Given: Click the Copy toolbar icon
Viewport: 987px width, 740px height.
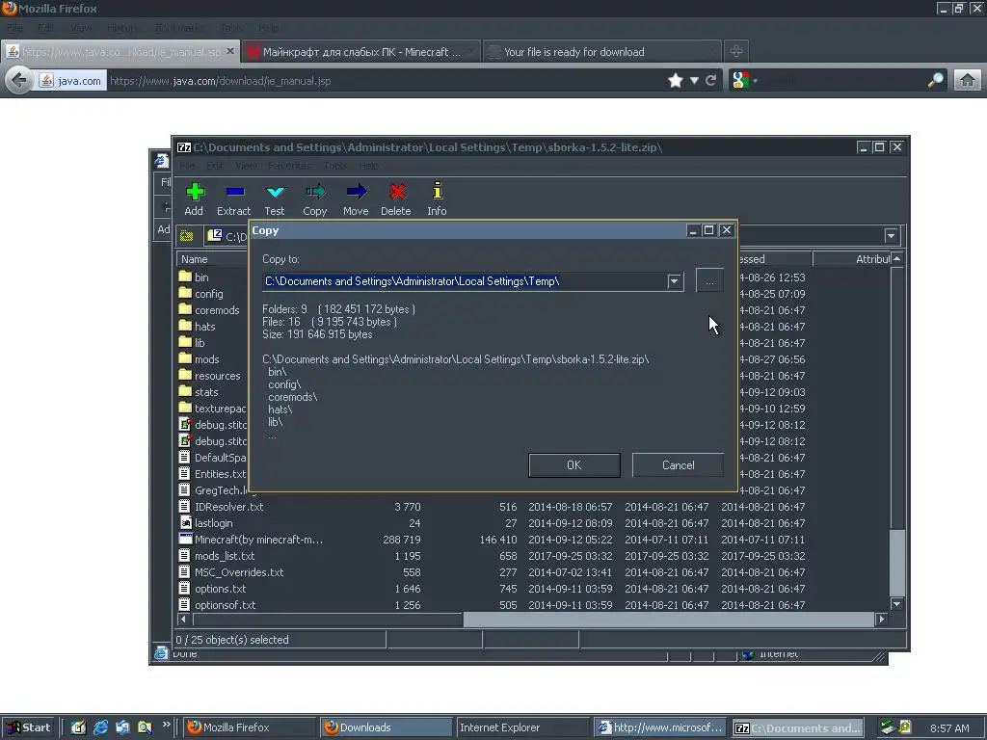Looking at the screenshot, I should point(315,192).
